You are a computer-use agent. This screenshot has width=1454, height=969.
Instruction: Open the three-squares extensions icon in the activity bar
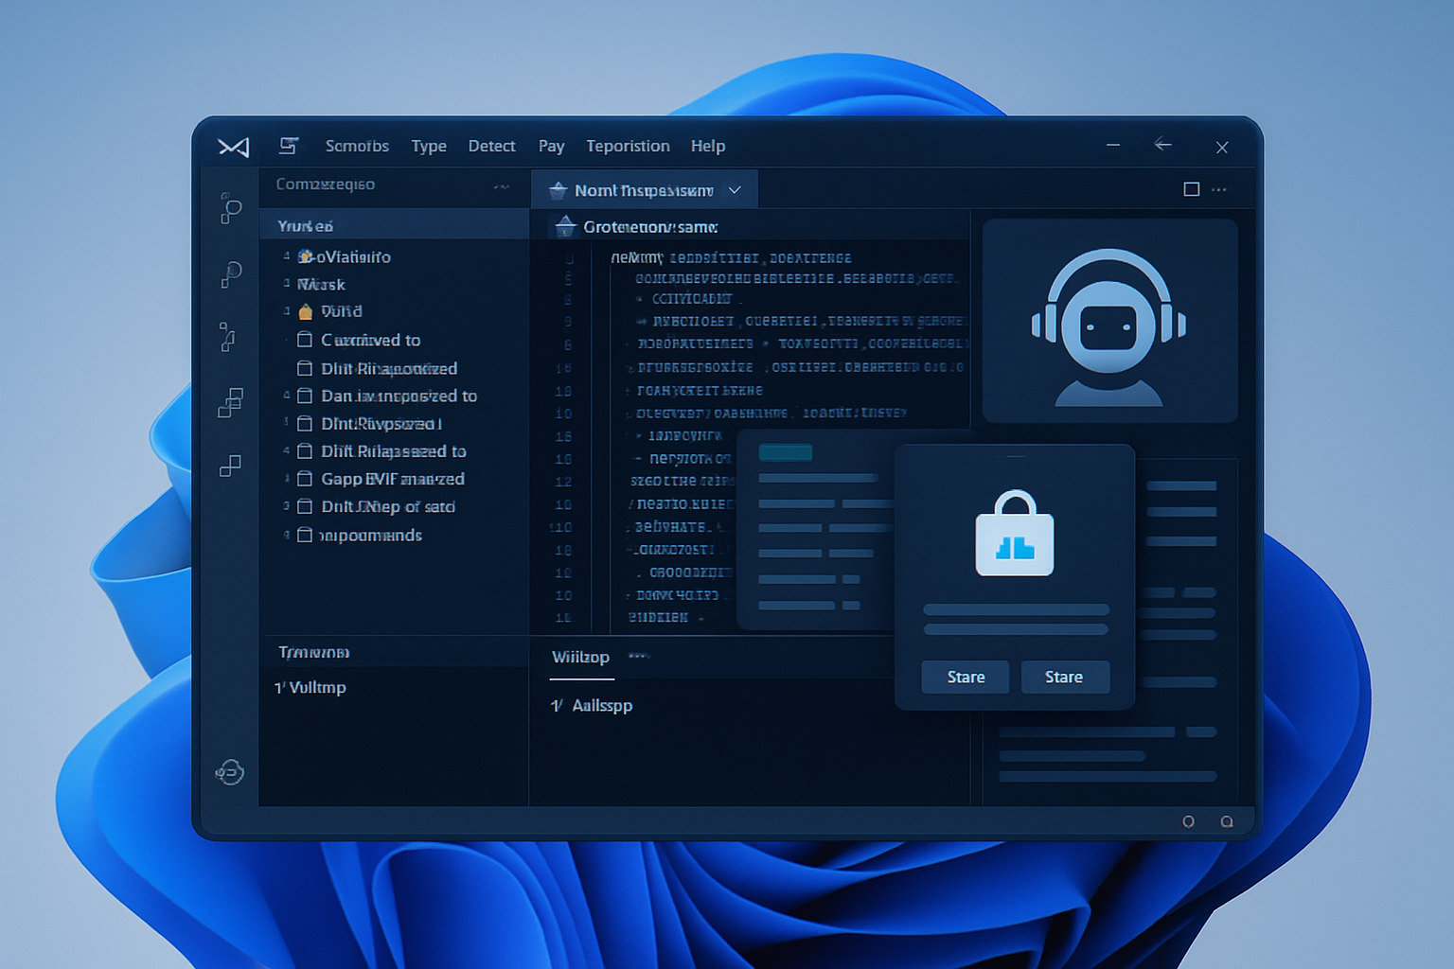[231, 402]
